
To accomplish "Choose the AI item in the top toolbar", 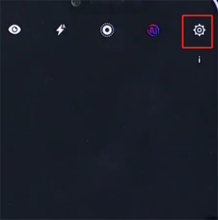I will (x=154, y=30).
